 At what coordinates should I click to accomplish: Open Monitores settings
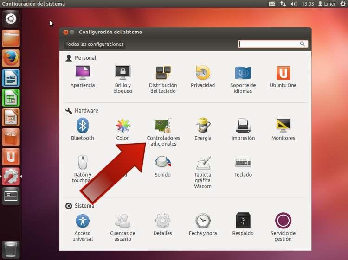(x=283, y=129)
